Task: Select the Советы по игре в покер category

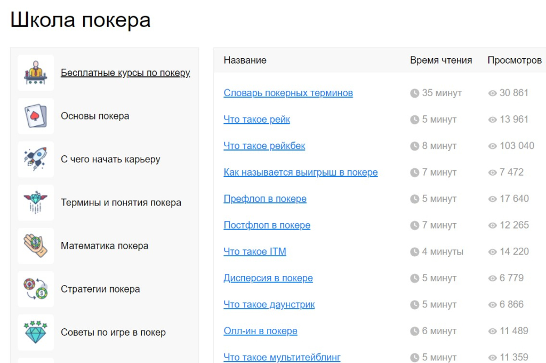Action: click(x=113, y=332)
